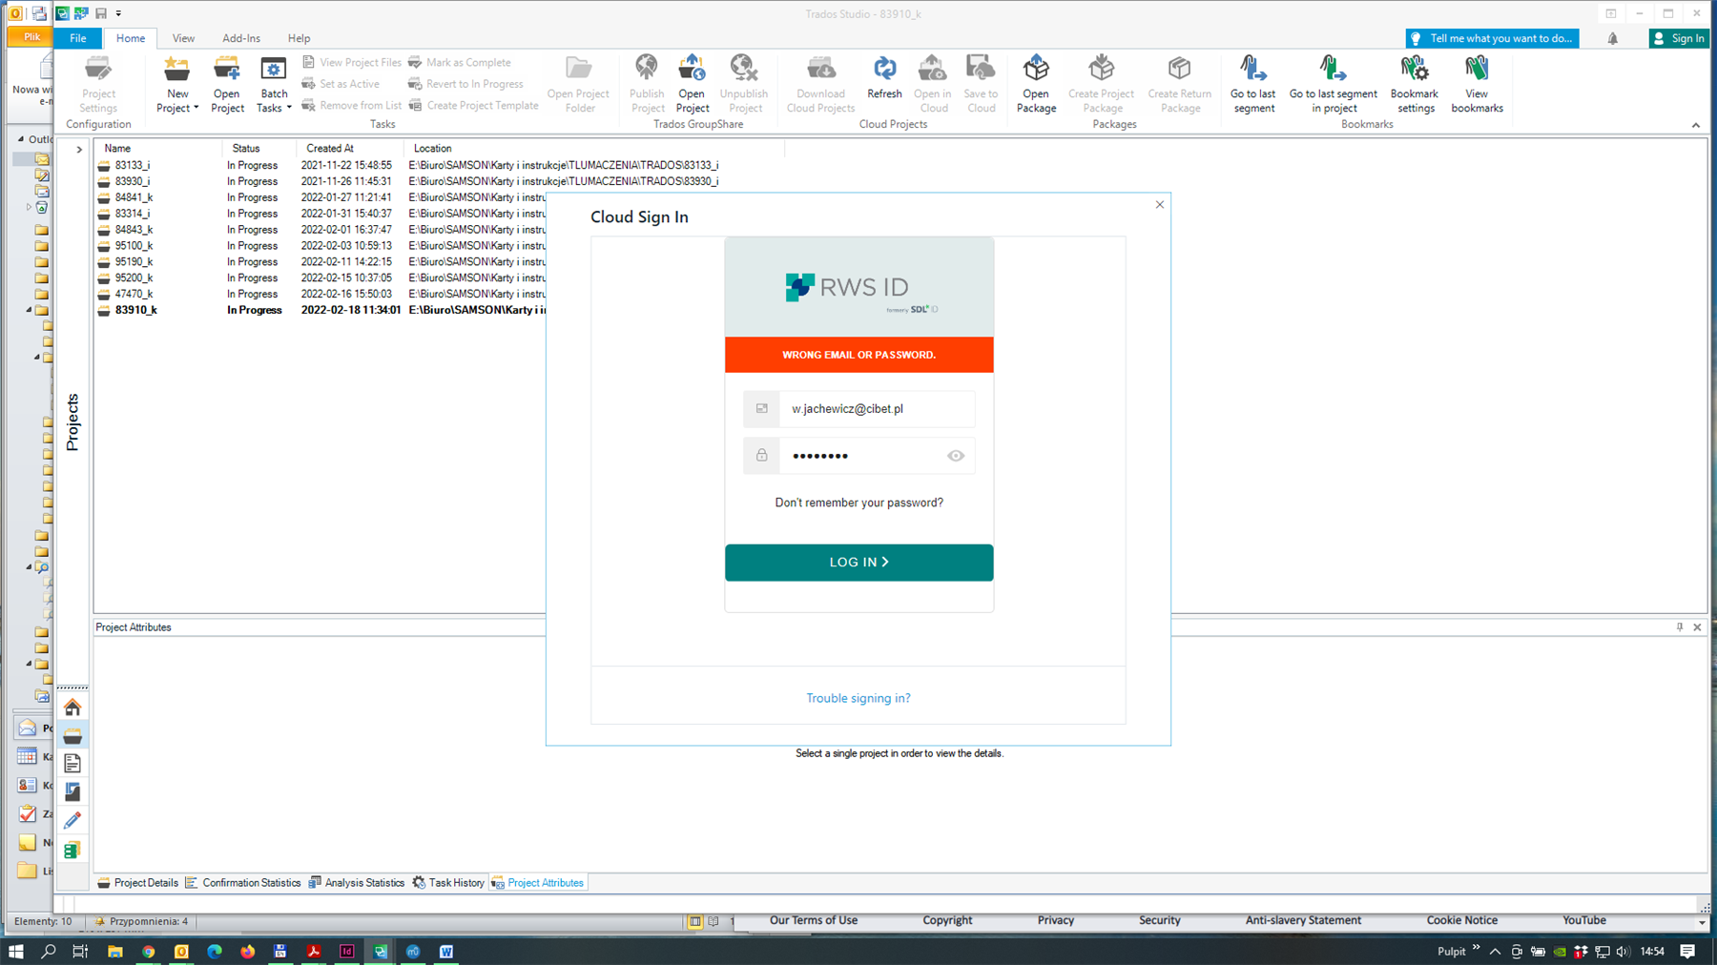The height and width of the screenshot is (965, 1717).
Task: Switch to Files view icon
Action: coord(72,763)
